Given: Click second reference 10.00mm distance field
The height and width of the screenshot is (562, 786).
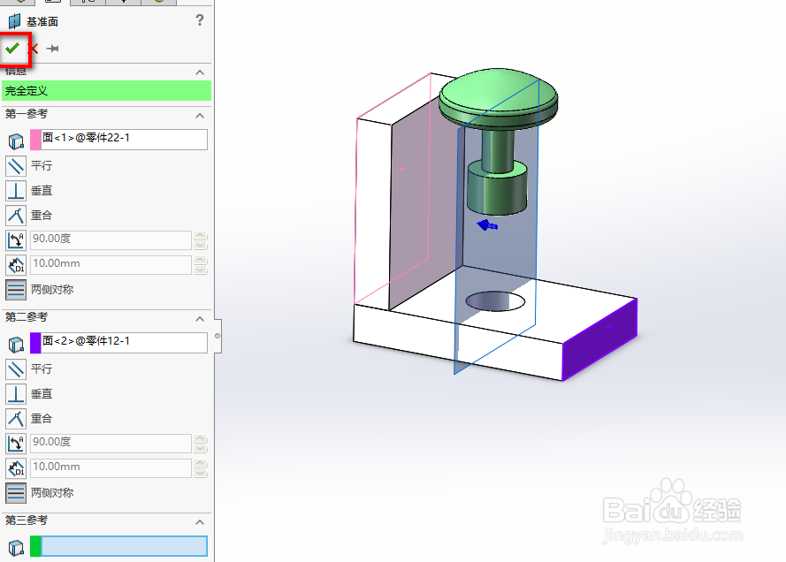Looking at the screenshot, I should coord(111,467).
